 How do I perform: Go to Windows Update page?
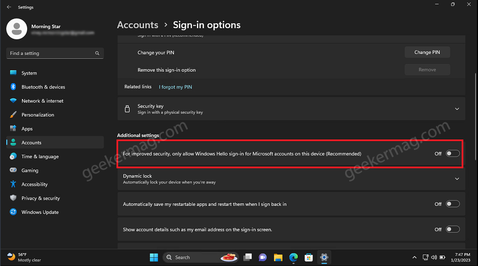pos(55,212)
